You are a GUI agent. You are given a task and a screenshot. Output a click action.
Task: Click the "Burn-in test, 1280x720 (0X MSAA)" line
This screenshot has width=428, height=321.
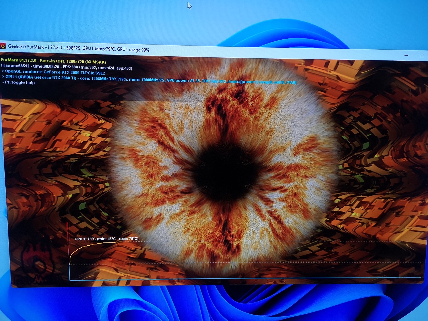53,61
